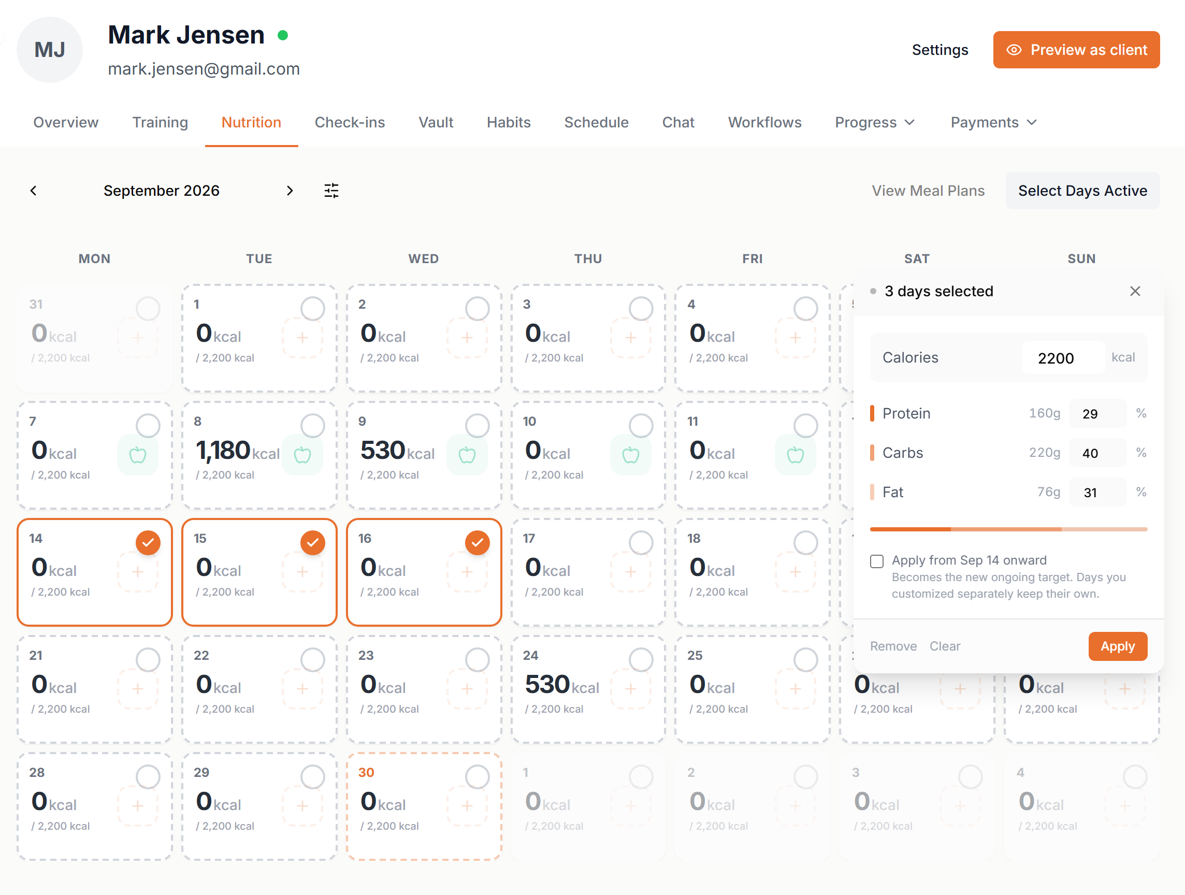Open the Overview tab
The image size is (1185, 895).
[x=66, y=123]
